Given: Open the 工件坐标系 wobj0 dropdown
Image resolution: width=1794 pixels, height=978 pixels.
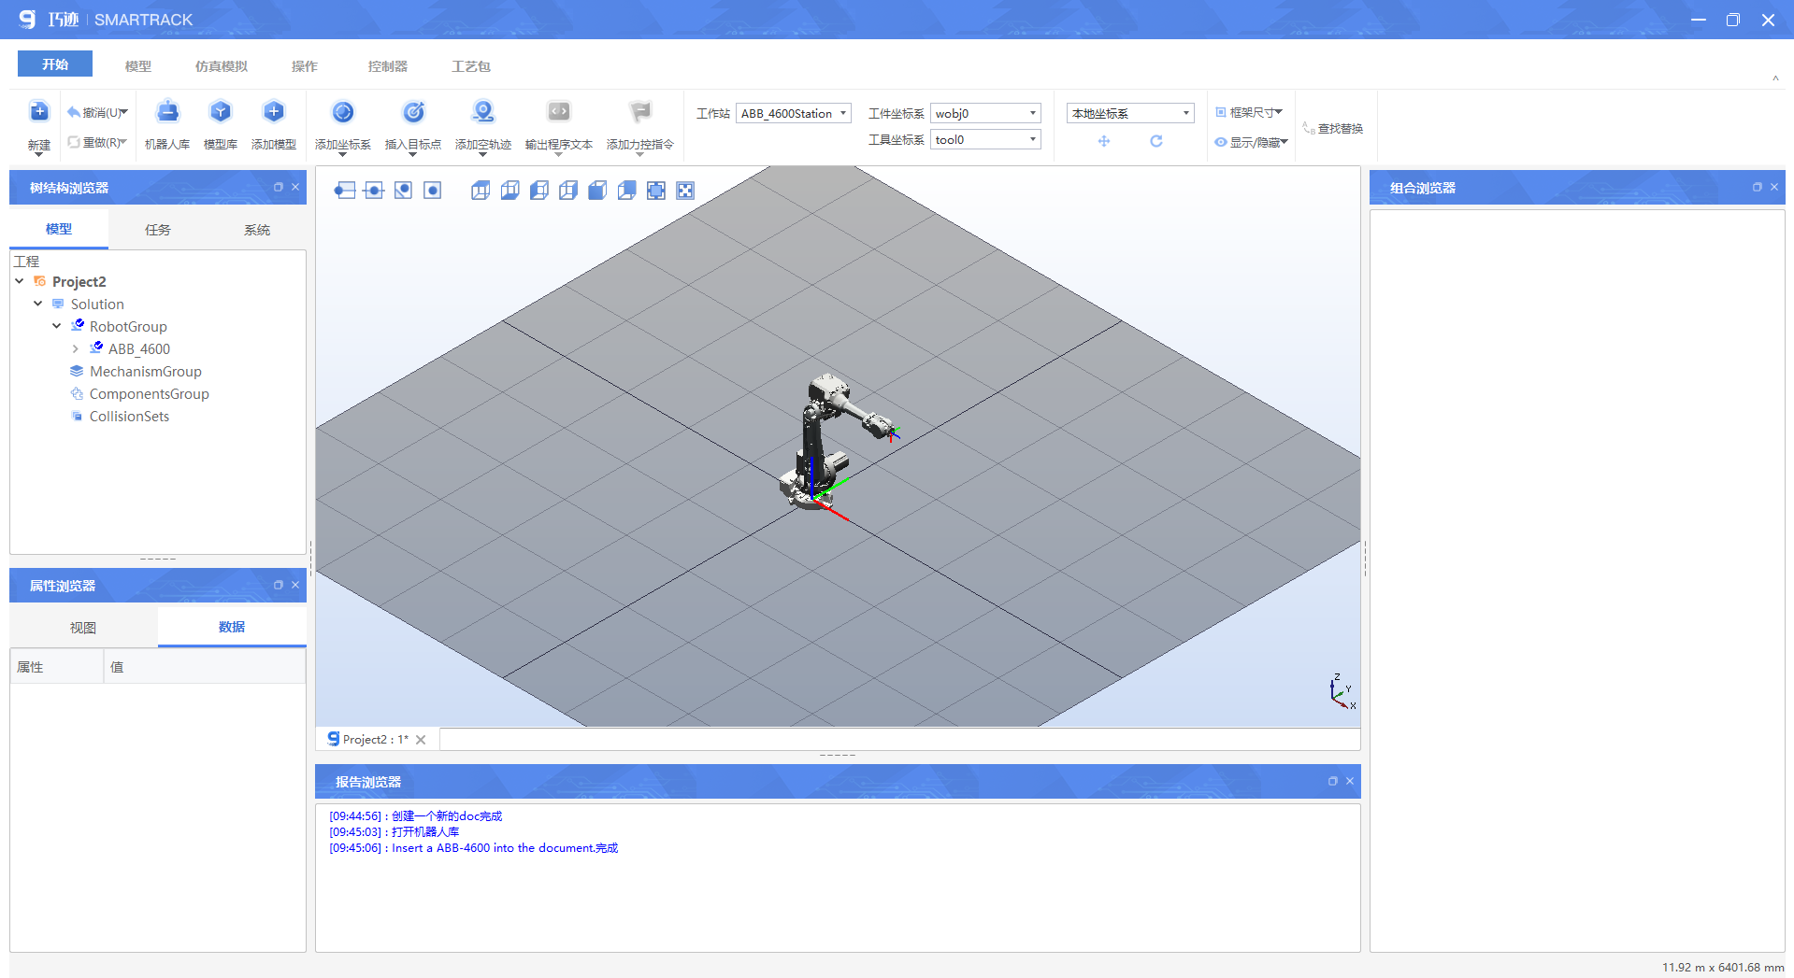Looking at the screenshot, I should pyautogui.click(x=985, y=113).
